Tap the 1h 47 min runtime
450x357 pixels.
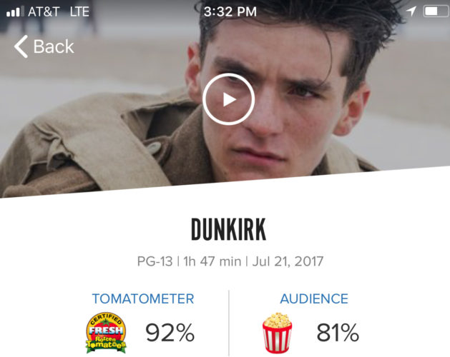pyautogui.click(x=212, y=261)
